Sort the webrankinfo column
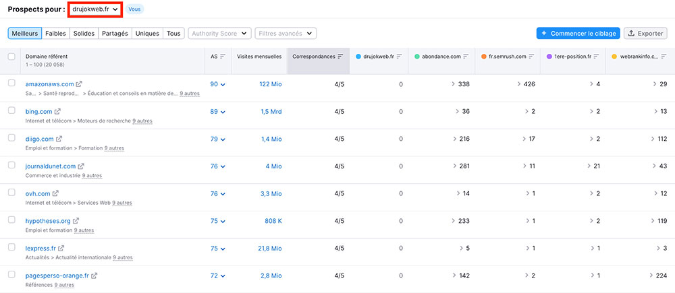Image resolution: width=675 pixels, height=293 pixels. click(x=663, y=57)
